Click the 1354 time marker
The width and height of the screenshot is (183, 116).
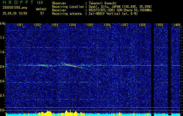(72, 25)
